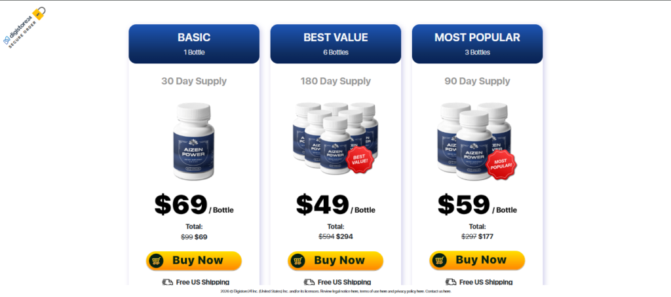
Task: Select the BEST VALUE 6 Bottles header
Action: (x=335, y=44)
